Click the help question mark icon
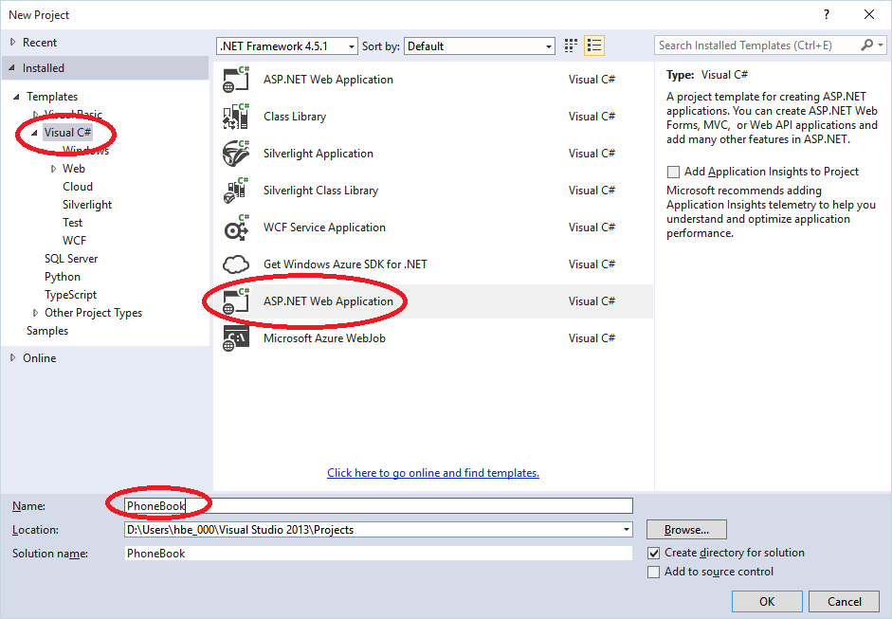 (827, 15)
